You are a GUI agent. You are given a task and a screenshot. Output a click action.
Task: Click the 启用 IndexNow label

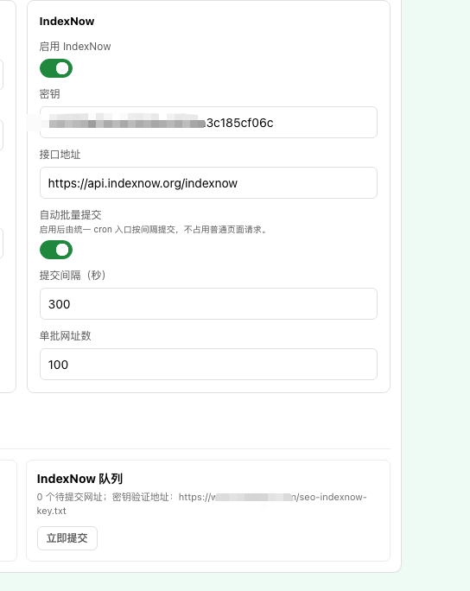pos(75,47)
